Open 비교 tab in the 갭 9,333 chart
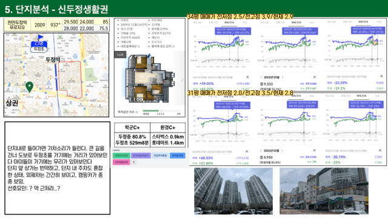Image resolution: width=388 pixels, height=218 pixels. pyautogui.click(x=312, y=22)
